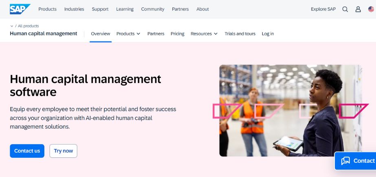
Task: Select the Partners tab in sub-navigation
Action: [156, 34]
